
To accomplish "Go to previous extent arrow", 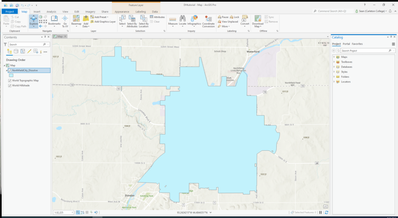I will click(x=40, y=26).
